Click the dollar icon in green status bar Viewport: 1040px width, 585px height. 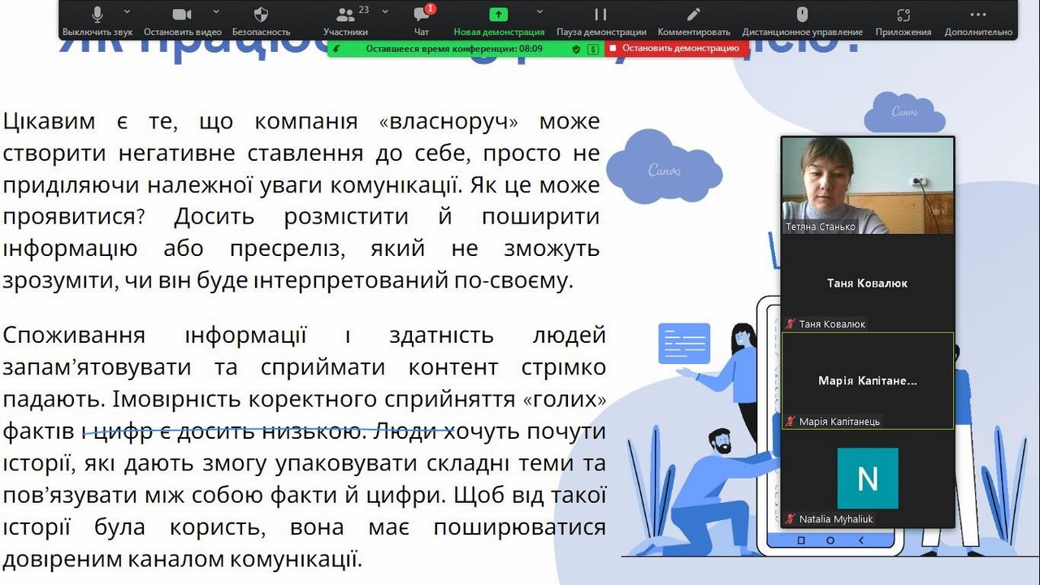click(x=593, y=49)
